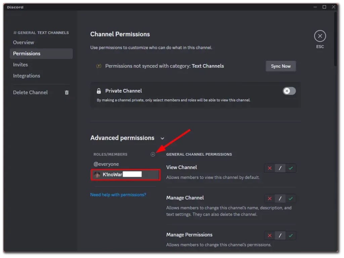Click the Manage Permissions permission title
The width and height of the screenshot is (344, 258).
tap(189, 235)
